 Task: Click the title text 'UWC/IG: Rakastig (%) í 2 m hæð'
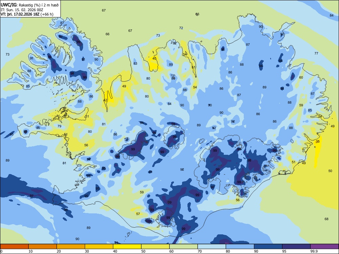pos(29,4)
